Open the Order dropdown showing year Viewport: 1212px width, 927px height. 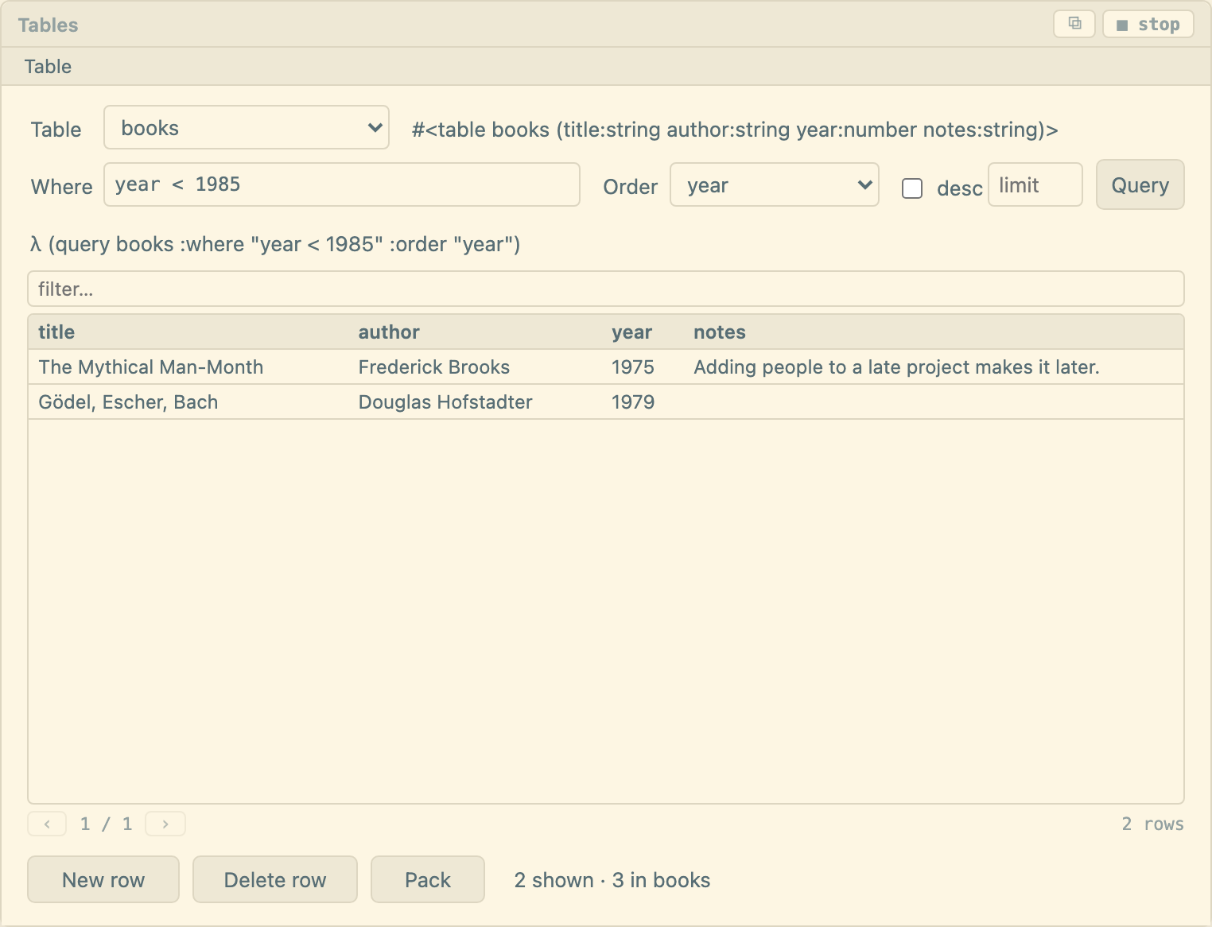(775, 184)
